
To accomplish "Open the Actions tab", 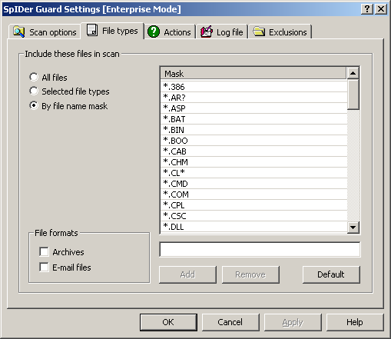I will point(170,32).
